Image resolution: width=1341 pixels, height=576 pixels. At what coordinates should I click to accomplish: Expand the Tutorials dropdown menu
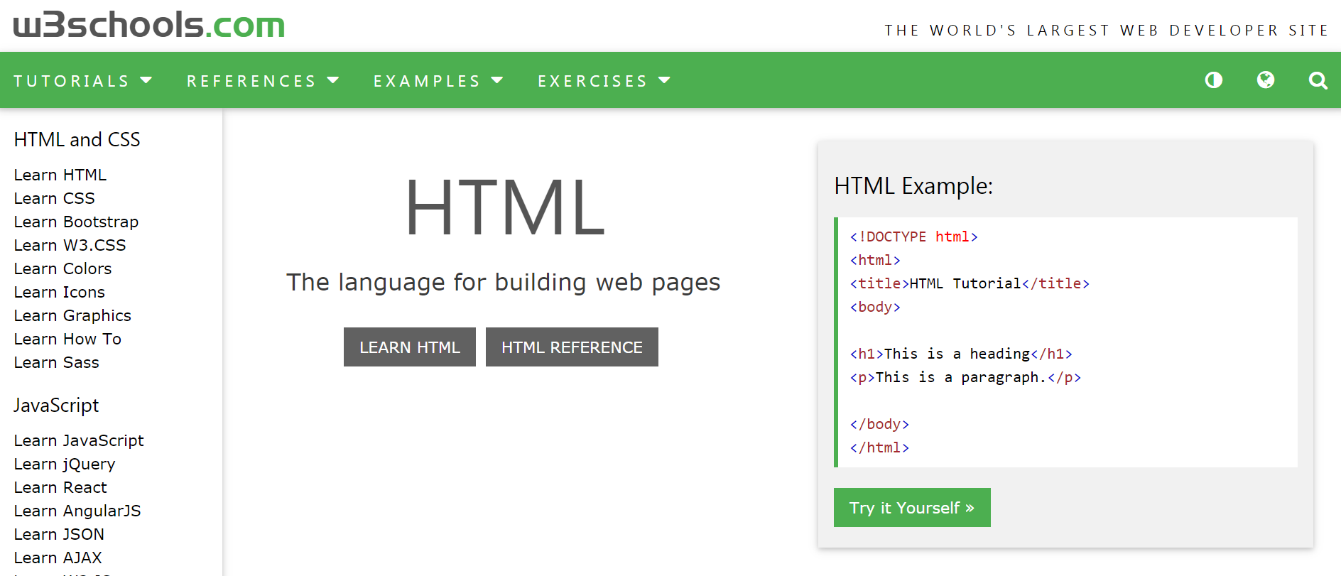[83, 81]
